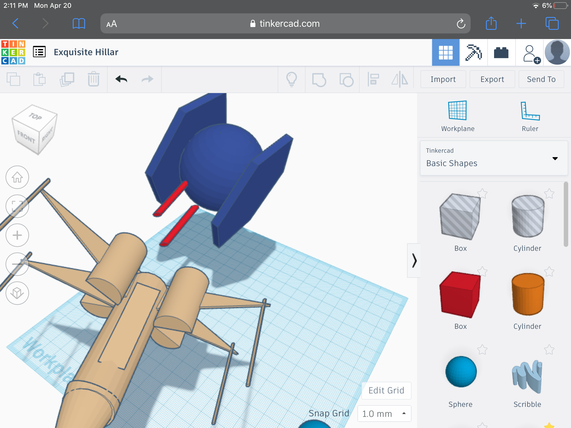Reload the tinkercad.com page
The width and height of the screenshot is (571, 428).
point(461,24)
